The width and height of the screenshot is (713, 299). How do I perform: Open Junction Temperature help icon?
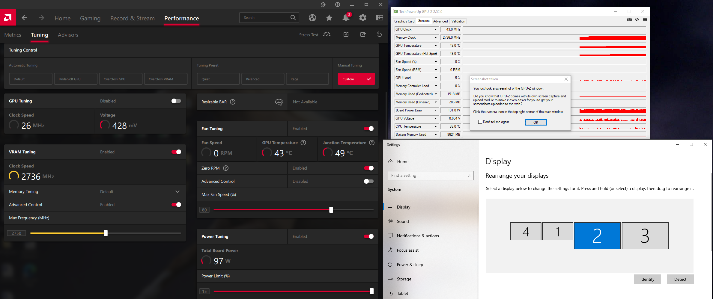[x=372, y=143]
